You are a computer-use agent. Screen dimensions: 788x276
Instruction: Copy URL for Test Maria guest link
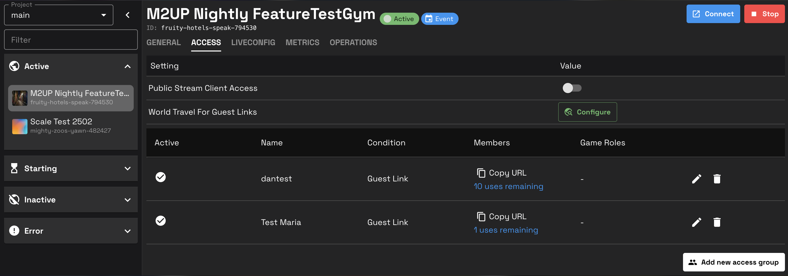502,216
